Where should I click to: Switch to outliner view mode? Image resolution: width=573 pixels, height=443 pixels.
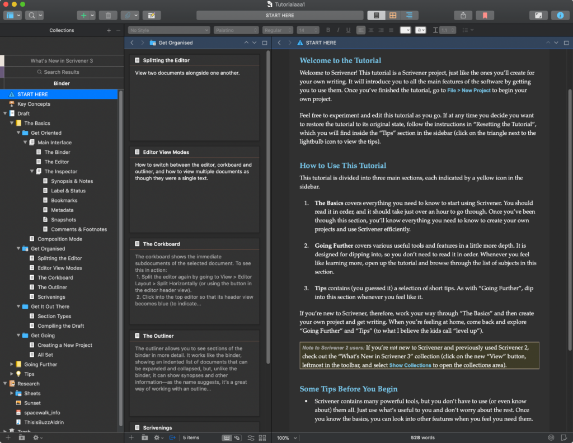click(409, 15)
